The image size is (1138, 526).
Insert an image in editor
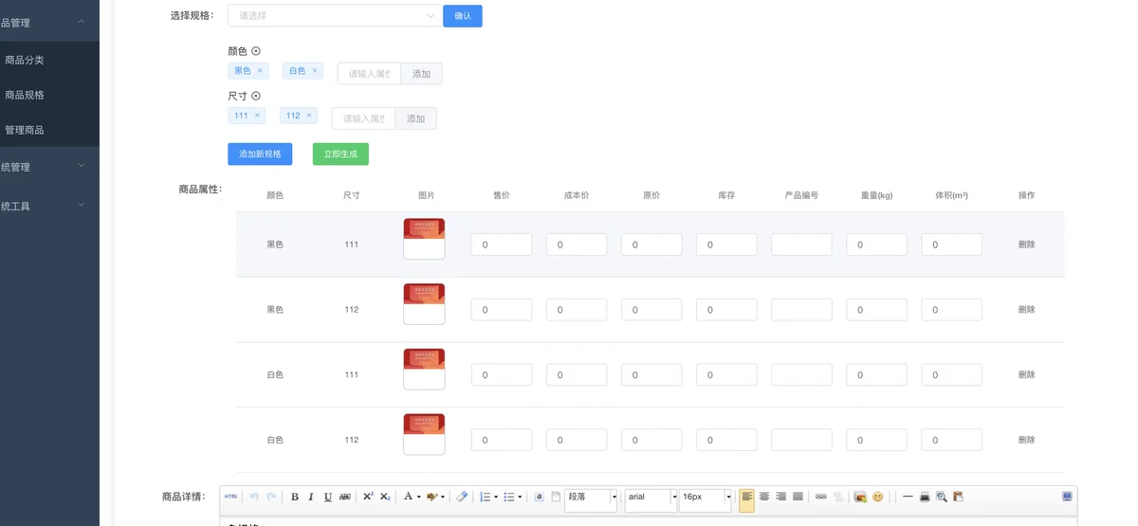point(860,497)
